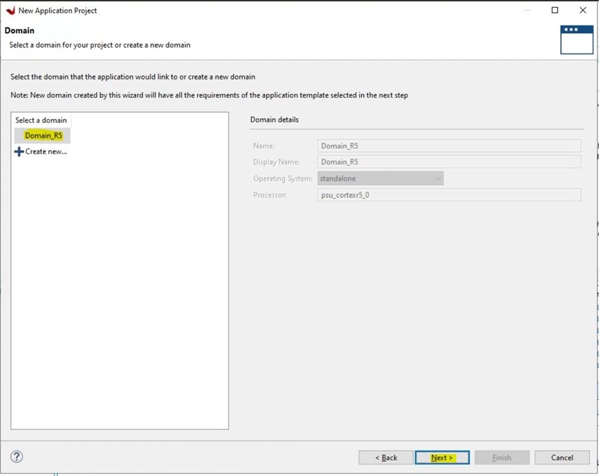Screen dimensions: 599x476
Task: Click the Name field containing Domain_R5
Action: click(448, 145)
